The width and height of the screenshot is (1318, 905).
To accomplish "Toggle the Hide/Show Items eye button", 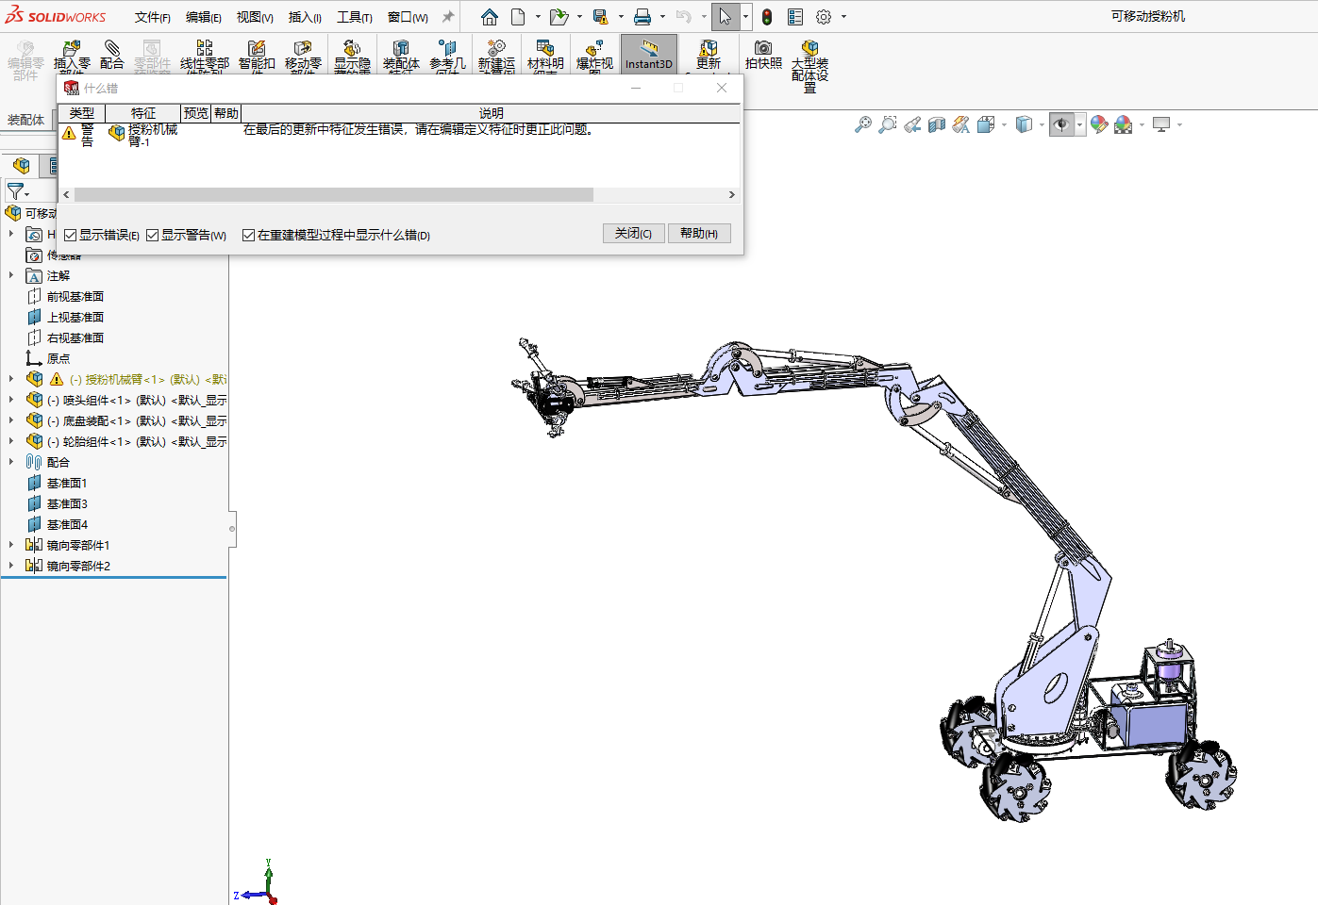I will [x=1061, y=124].
